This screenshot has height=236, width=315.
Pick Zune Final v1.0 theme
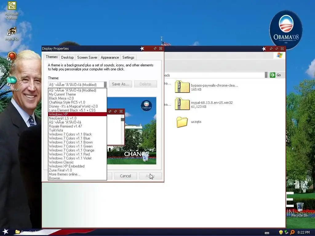pos(78,170)
